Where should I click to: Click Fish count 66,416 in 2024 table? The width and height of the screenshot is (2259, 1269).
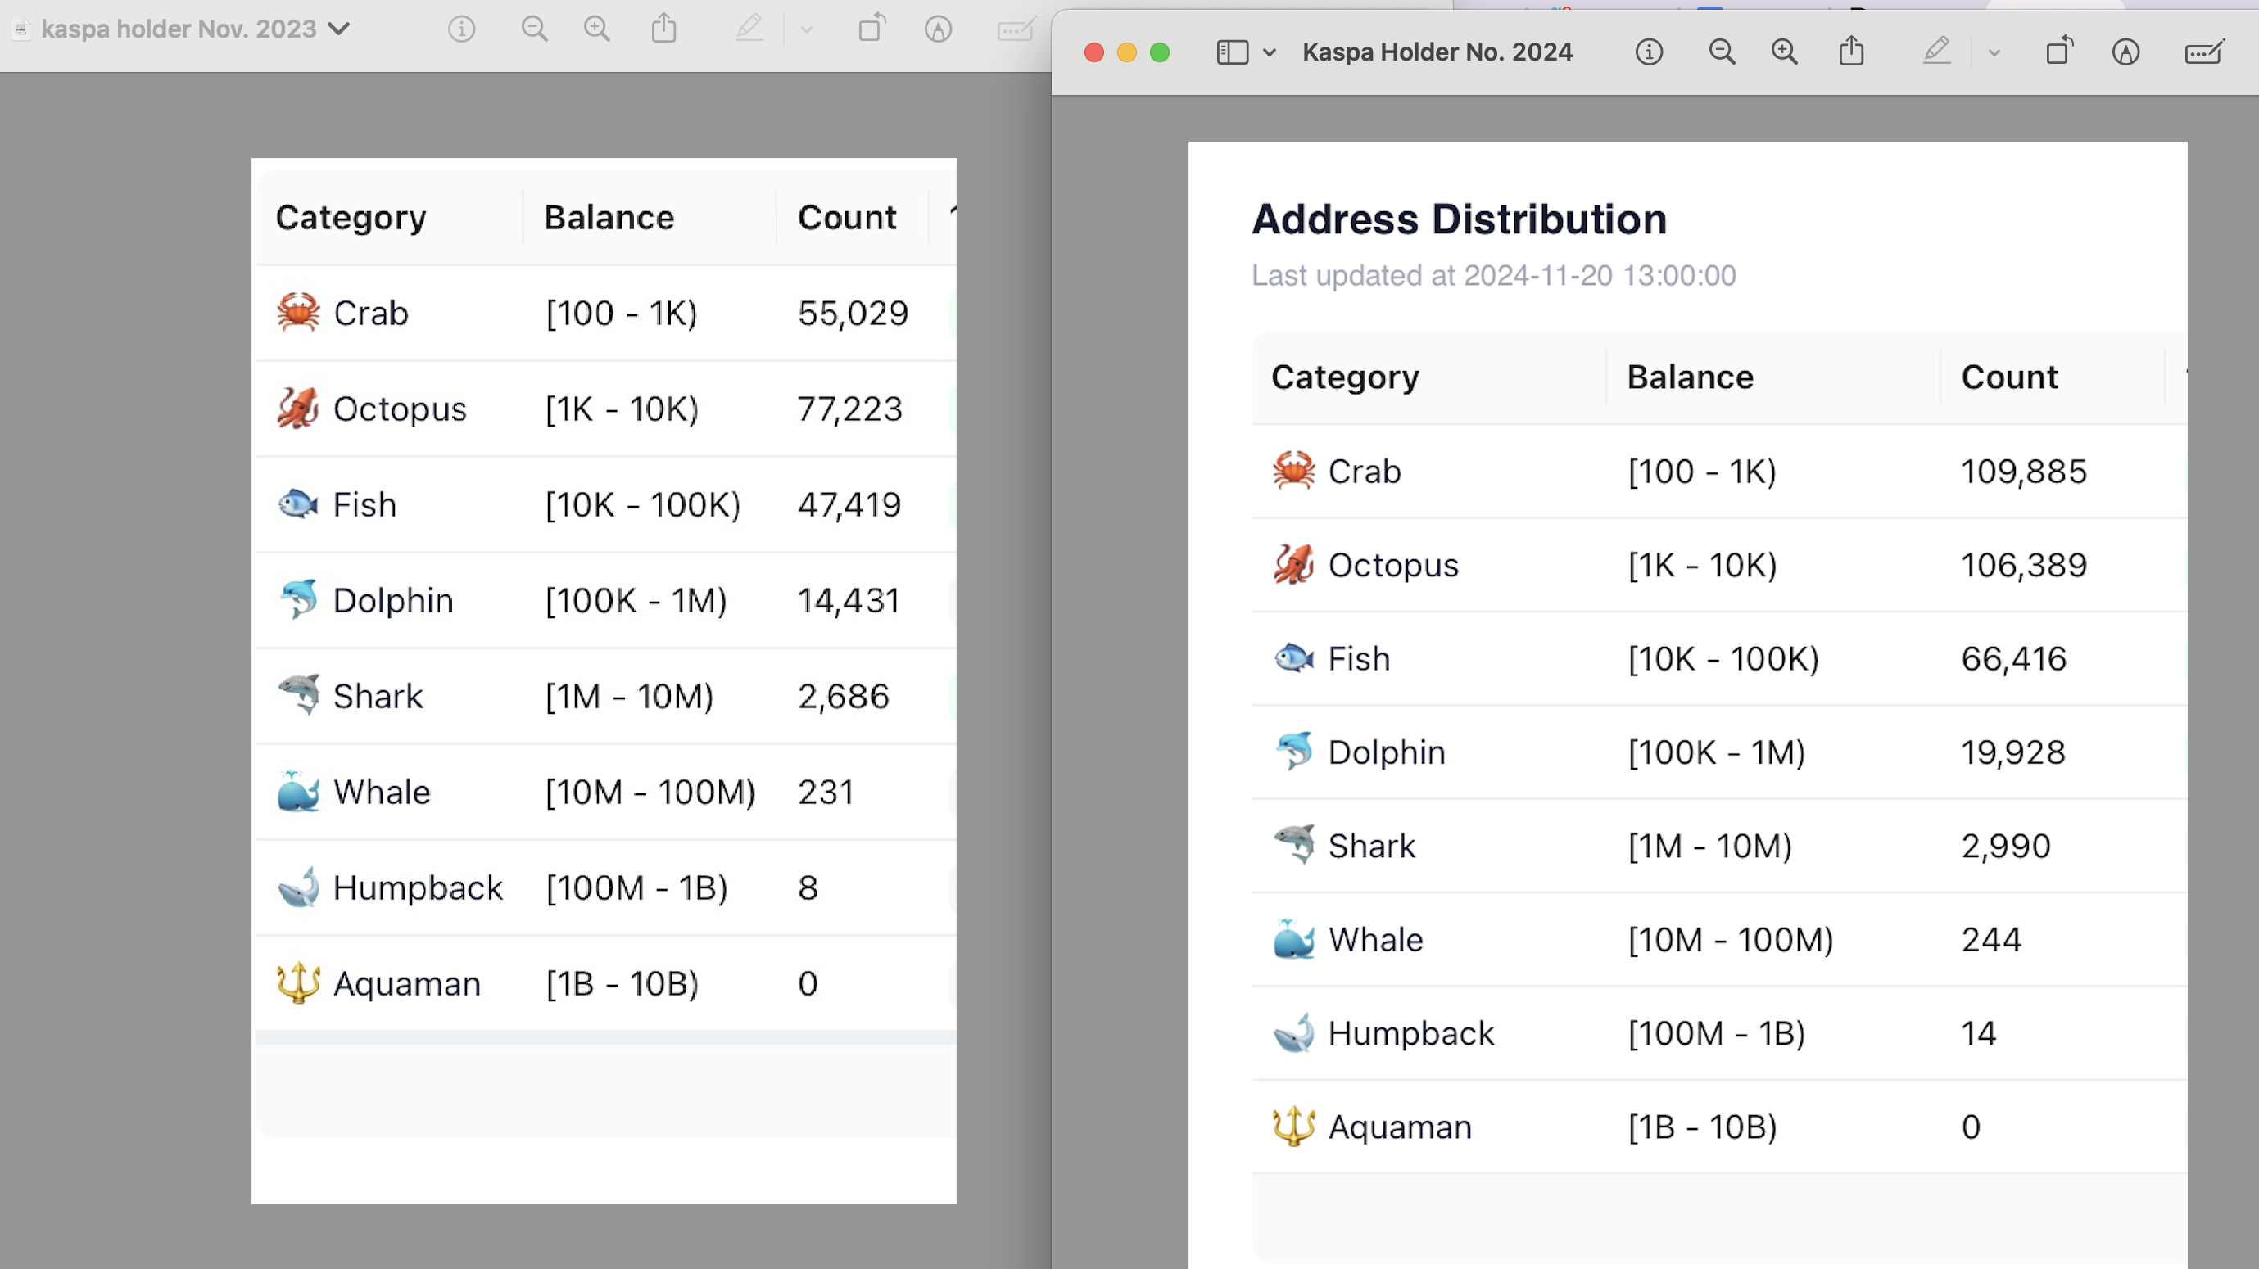[x=2013, y=659]
